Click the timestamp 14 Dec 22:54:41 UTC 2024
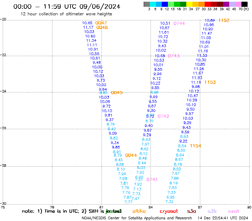This screenshot has height=221, width=252. pyautogui.click(x=223, y=218)
